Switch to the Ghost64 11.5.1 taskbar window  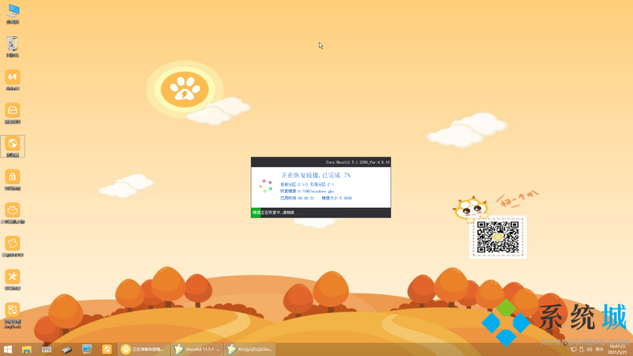(197, 349)
